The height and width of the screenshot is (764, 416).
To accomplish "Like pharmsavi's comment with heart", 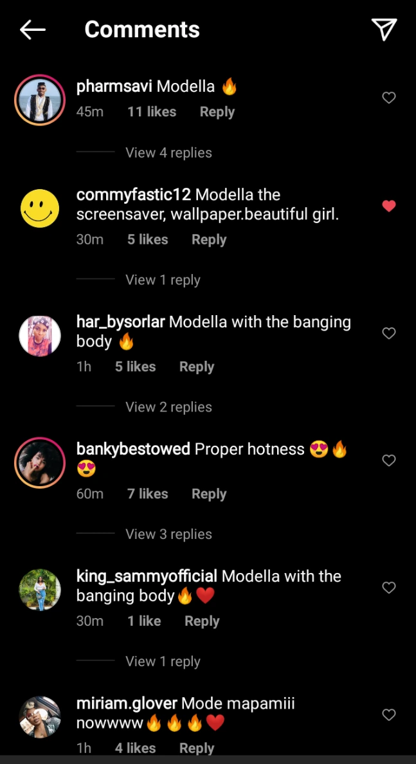I will click(389, 98).
